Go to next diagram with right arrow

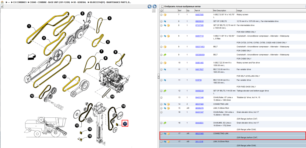[x=154, y=6]
